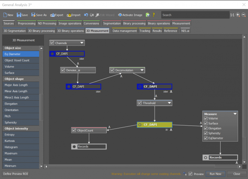The width and height of the screenshot is (248, 179).
Task: Disable Sphericity in the Measure node
Action: pos(206,133)
